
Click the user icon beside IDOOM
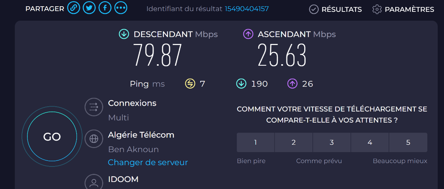click(94, 182)
